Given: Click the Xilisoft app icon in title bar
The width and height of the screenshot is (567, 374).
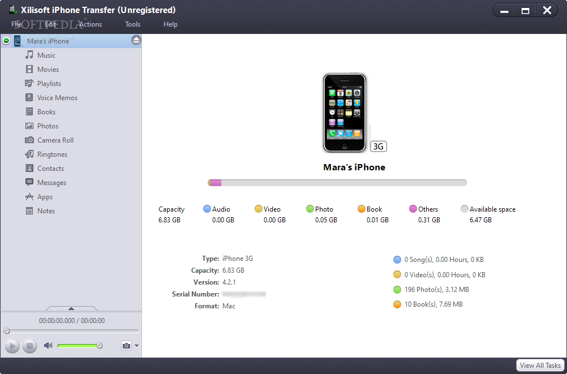Looking at the screenshot, I should click(x=14, y=10).
